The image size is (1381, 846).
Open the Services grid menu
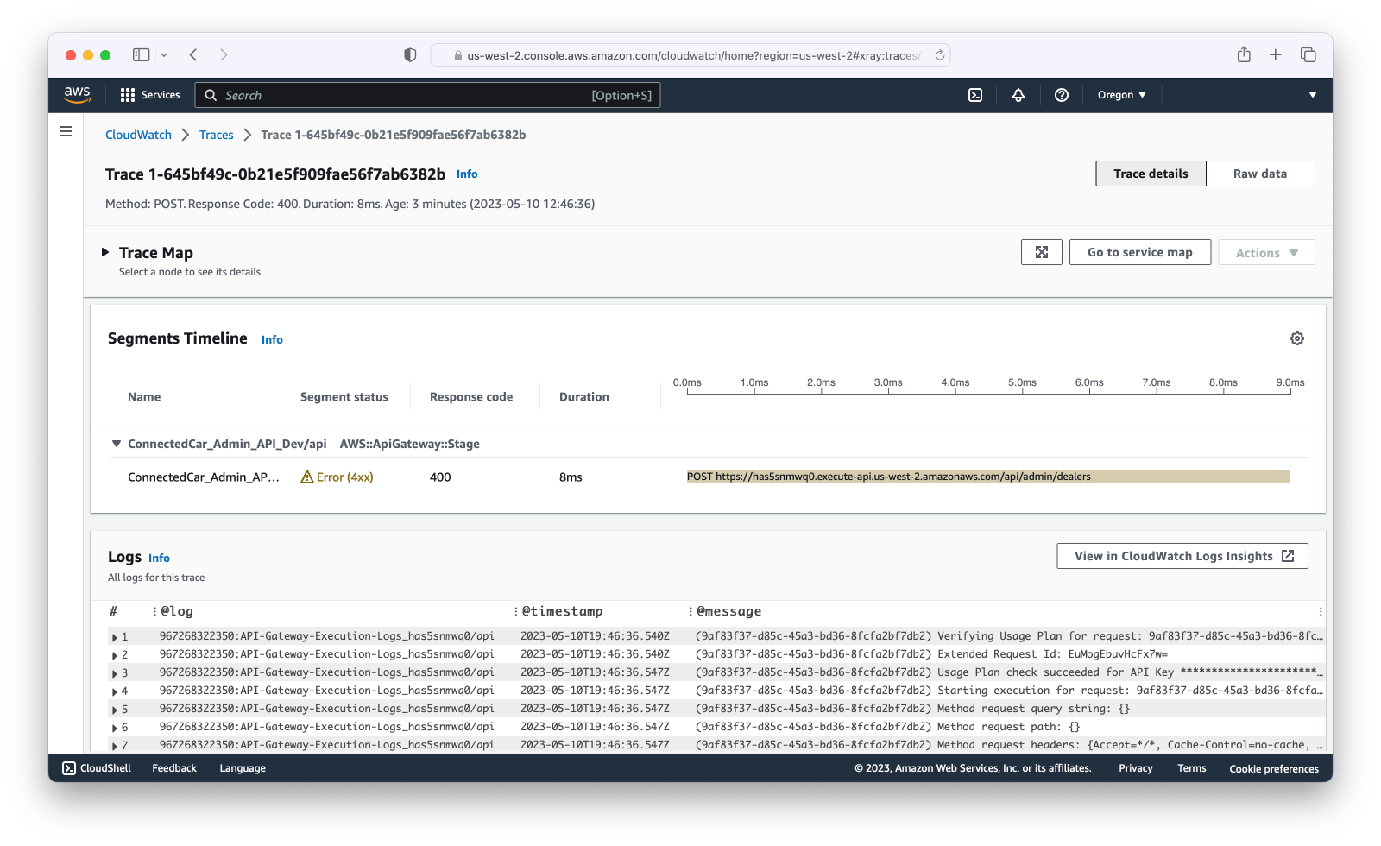point(150,95)
